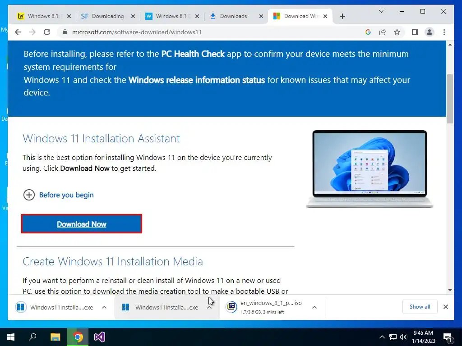This screenshot has height=346, width=462.
Task: Open options chevron for second Windows11Installa...exe
Action: pos(209,307)
